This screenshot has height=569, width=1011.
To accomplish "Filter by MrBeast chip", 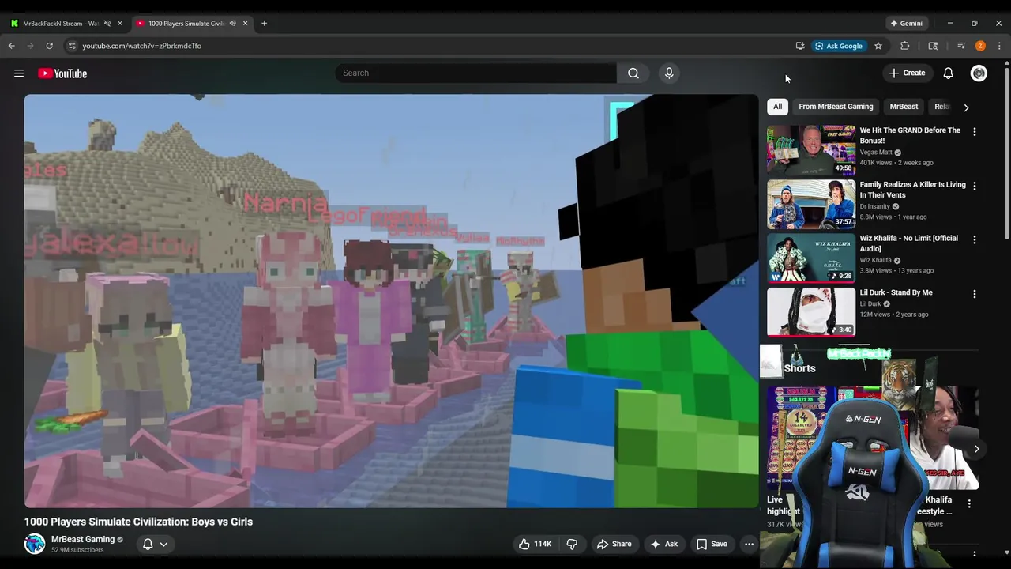I will tap(904, 107).
